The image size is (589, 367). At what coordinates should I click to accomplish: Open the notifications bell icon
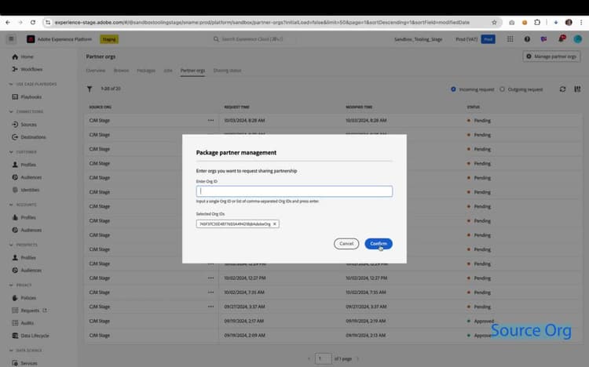(562, 38)
